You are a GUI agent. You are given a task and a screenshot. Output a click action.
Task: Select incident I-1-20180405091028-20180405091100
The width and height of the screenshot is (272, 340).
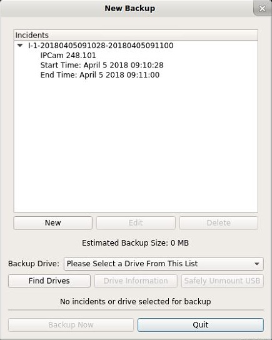tap(101, 46)
